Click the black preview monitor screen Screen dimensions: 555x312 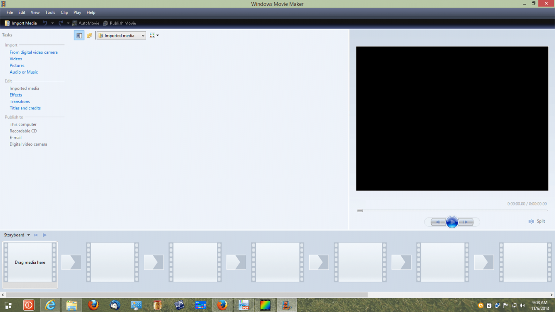452,119
